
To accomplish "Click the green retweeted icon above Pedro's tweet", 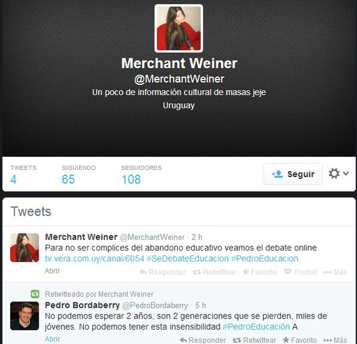I will tap(35, 294).
